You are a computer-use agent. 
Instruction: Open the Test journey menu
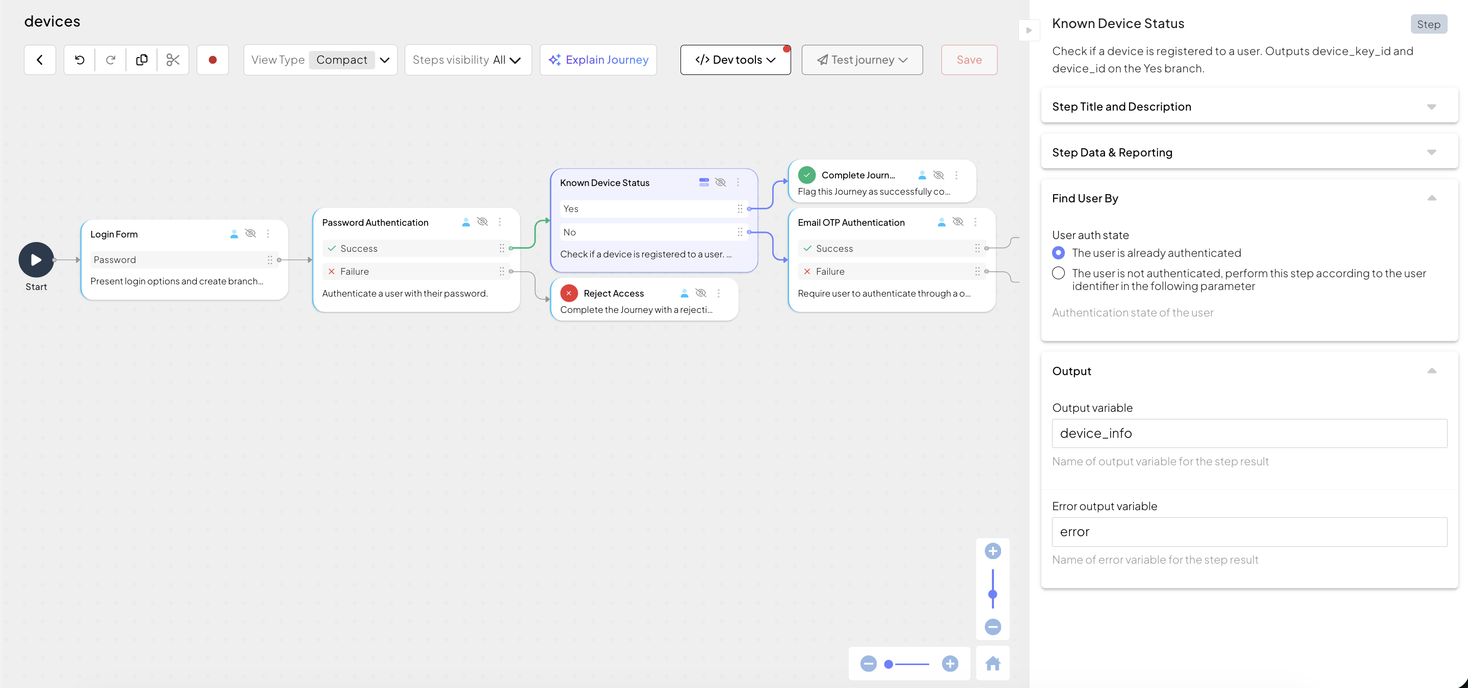[861, 60]
